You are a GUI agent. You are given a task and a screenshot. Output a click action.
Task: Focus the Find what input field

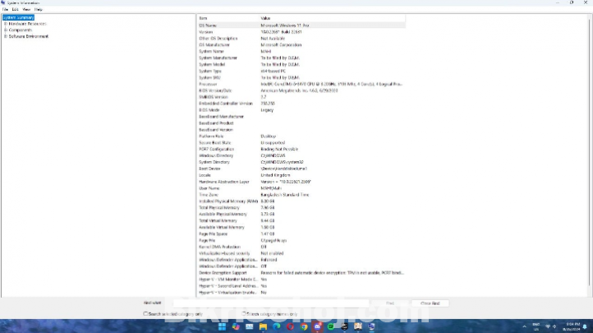271,303
